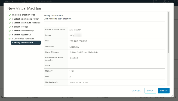Click the wizard's vertical scrollbar
The height and width of the screenshot is (101, 178).
(x=168, y=32)
